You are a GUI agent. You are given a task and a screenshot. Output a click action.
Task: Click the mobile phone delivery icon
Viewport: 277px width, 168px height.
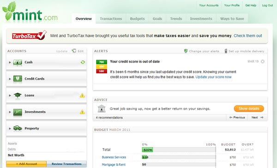click(226, 51)
